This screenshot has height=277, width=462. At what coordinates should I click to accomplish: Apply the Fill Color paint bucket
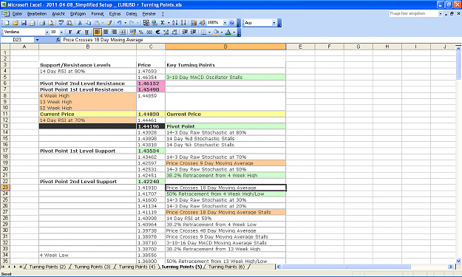tap(217, 32)
